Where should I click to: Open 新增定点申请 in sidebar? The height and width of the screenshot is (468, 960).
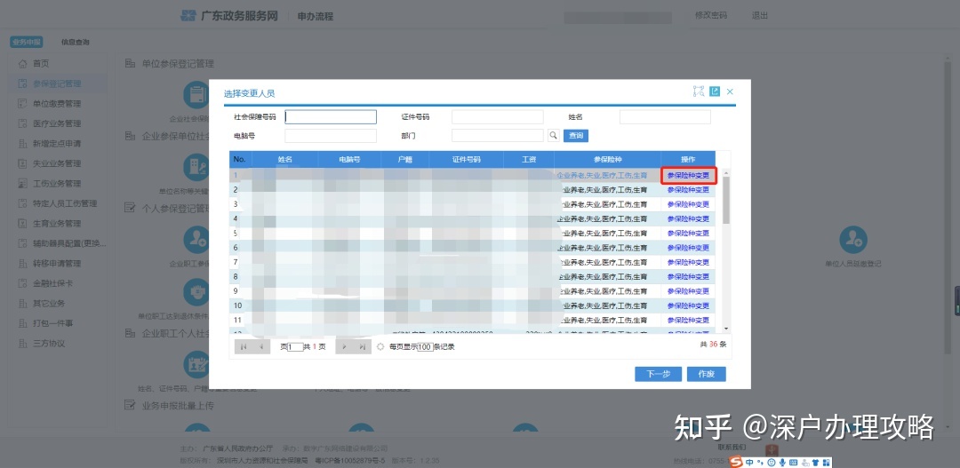point(57,144)
